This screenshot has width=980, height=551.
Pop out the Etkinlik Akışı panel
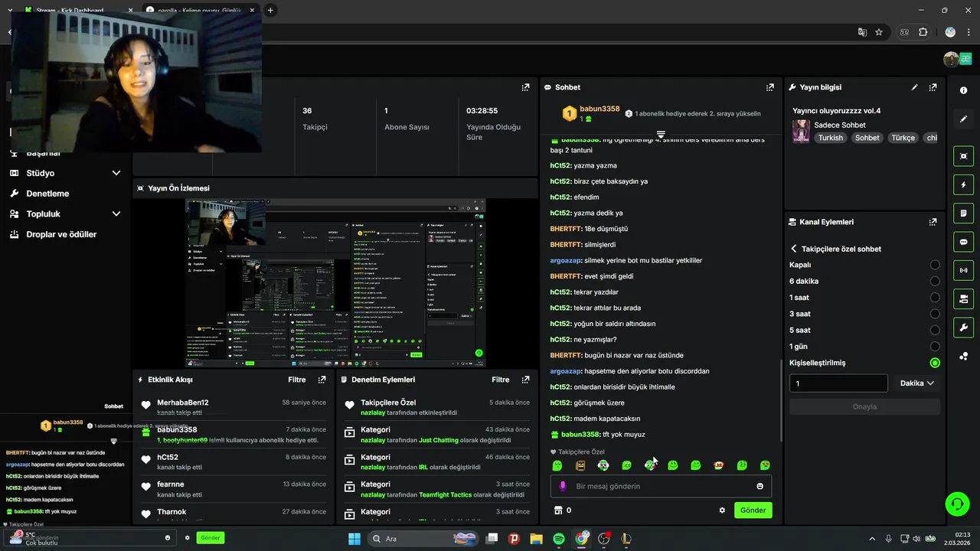[x=322, y=380]
